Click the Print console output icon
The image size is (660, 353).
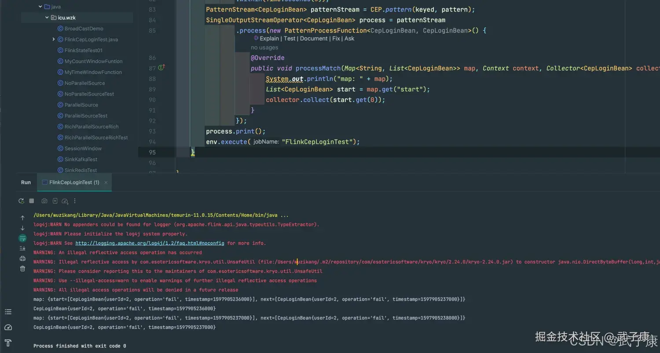[x=22, y=258]
